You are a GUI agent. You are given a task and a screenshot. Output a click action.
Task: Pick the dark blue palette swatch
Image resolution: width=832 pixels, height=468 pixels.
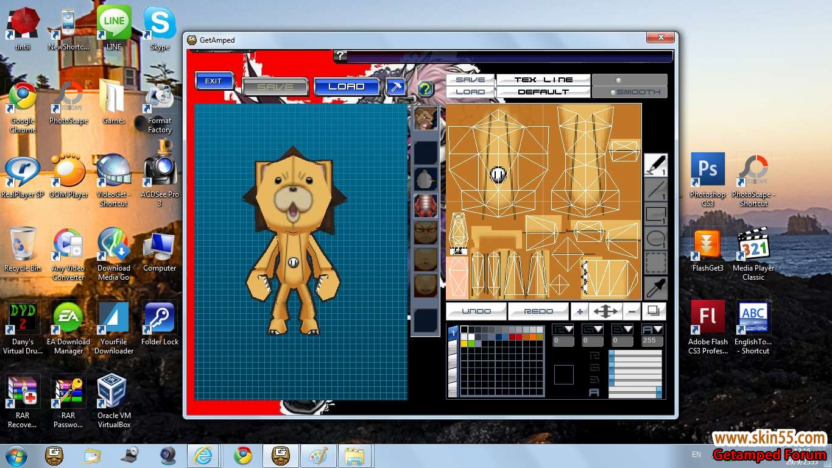coord(499,336)
